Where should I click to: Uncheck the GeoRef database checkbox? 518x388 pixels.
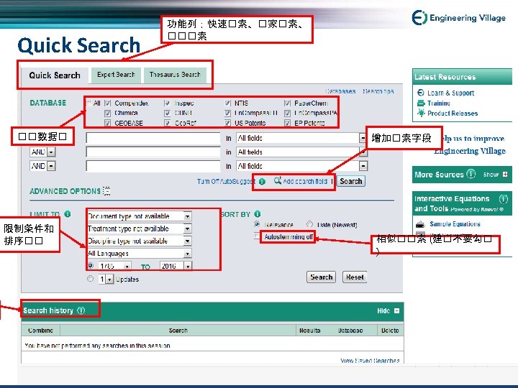(x=167, y=123)
